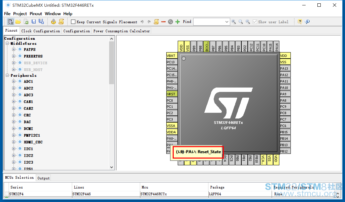Open the Window menu
Screen dimensions: 345x202
(x=53, y=14)
